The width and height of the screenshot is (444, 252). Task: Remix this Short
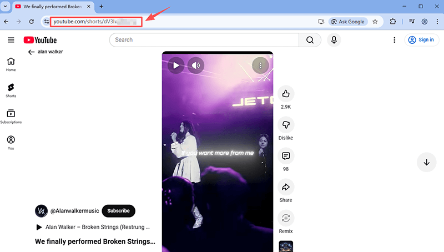click(x=286, y=218)
